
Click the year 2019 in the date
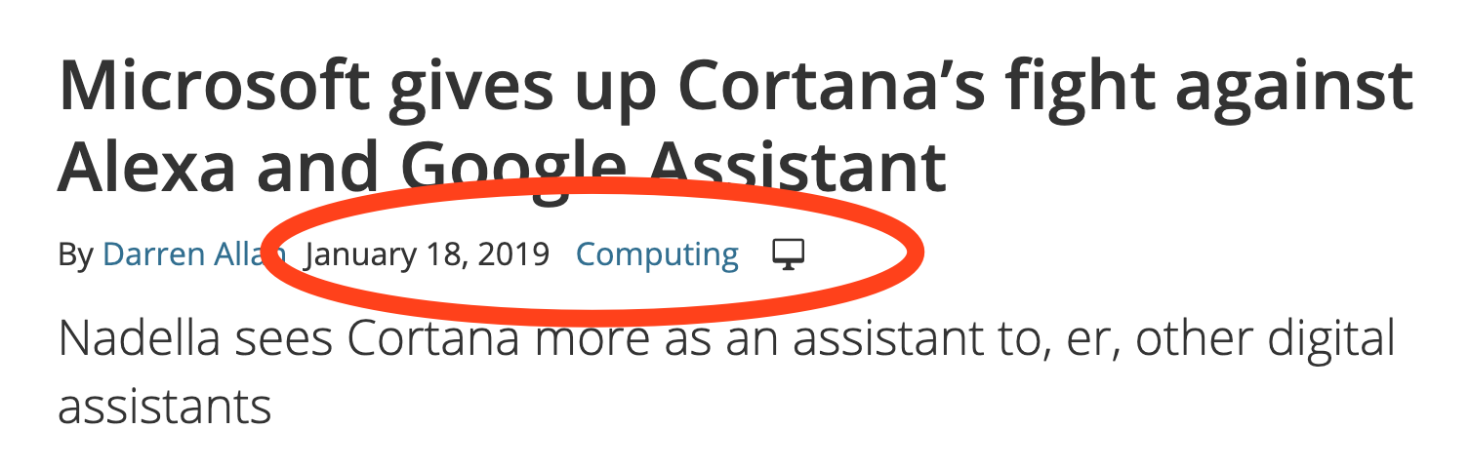point(513,255)
